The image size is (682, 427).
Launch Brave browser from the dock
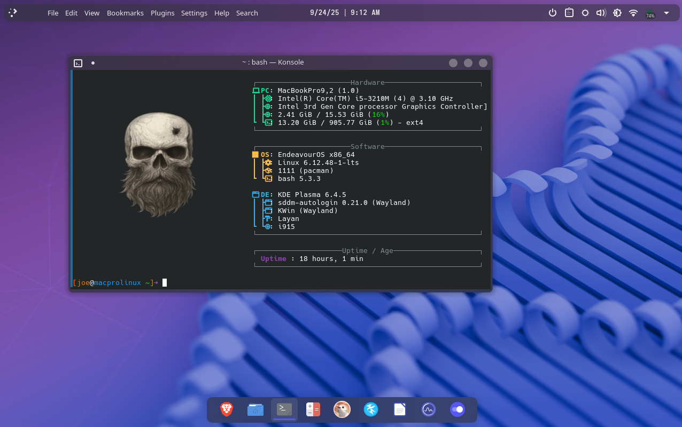tap(227, 409)
